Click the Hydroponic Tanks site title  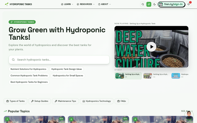(21, 4)
